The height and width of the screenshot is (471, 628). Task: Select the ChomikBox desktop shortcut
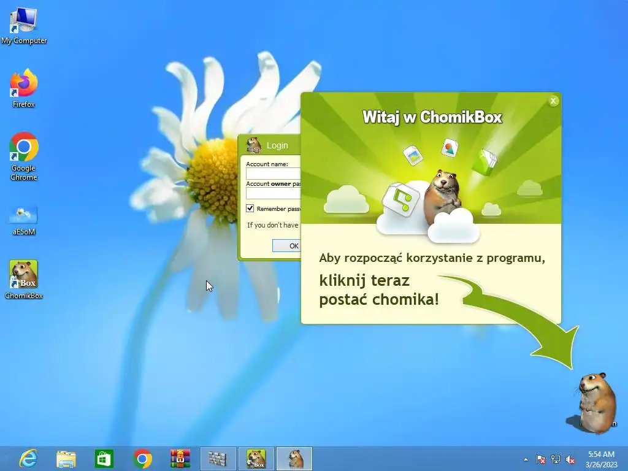[x=24, y=280]
